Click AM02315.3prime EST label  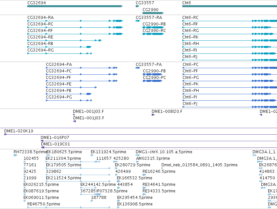tap(153, 158)
